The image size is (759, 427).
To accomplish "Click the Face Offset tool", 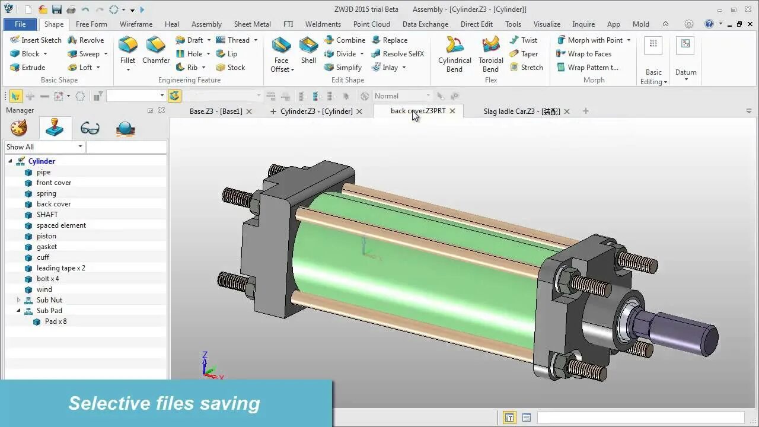I will 281,54.
